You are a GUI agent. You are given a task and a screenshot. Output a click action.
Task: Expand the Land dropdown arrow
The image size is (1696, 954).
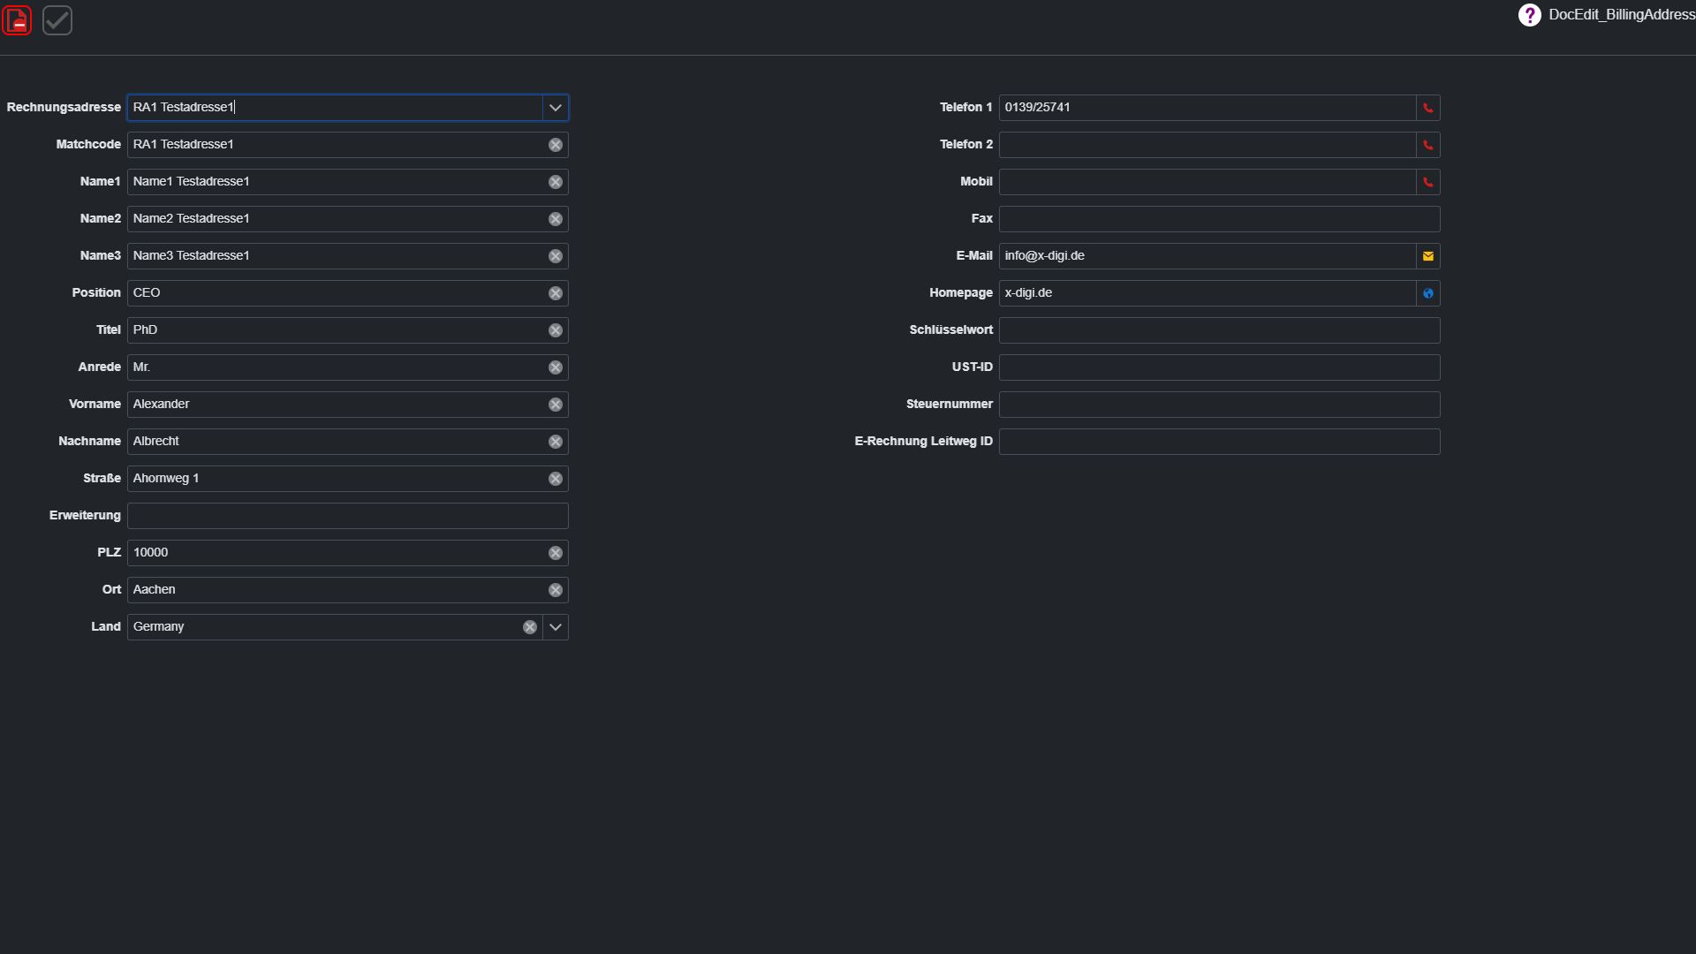(x=556, y=627)
